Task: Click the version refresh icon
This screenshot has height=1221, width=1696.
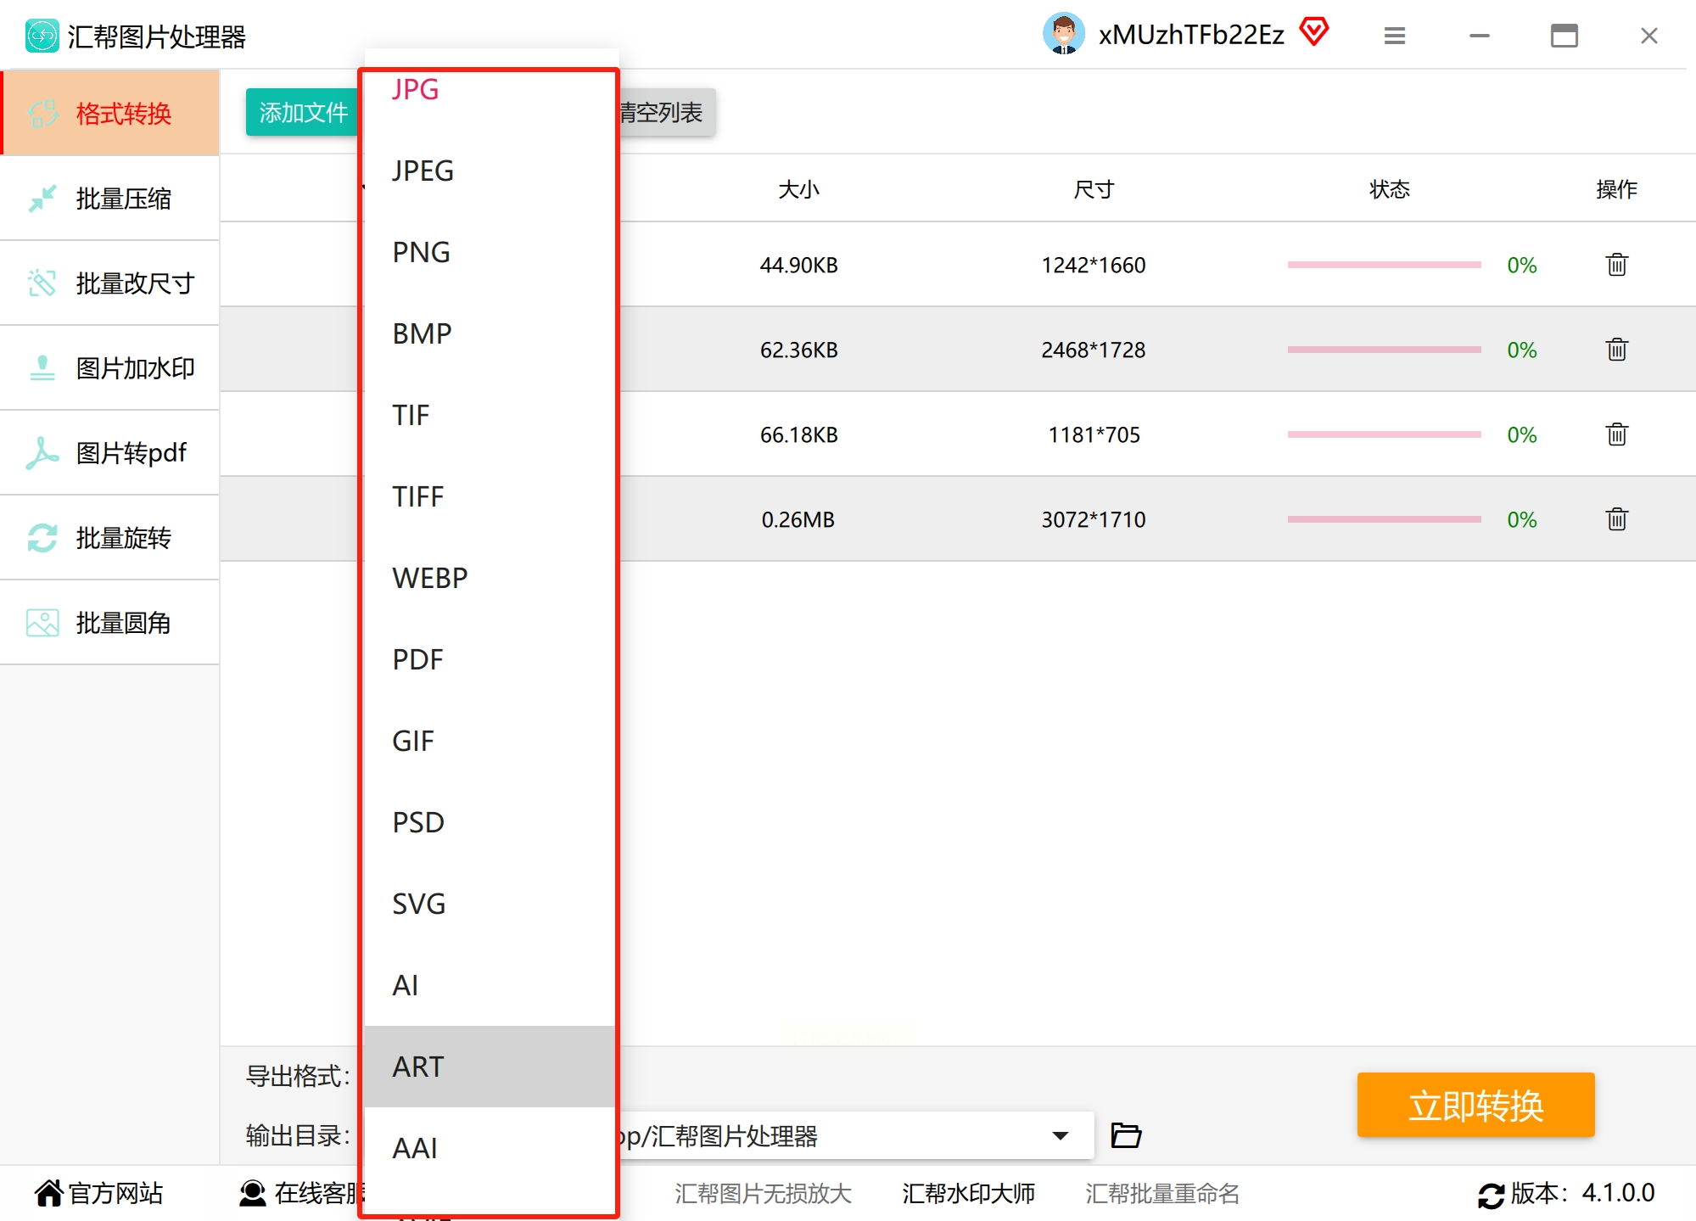Action: click(1490, 1195)
